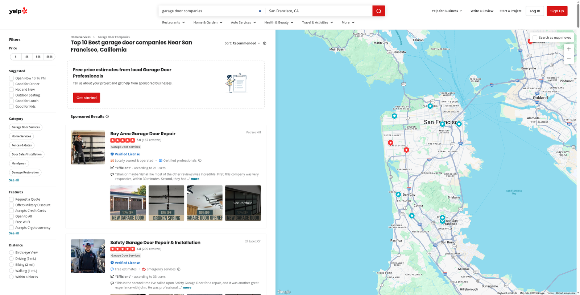Click Emergency services info icon
This screenshot has width=580, height=295.
pyautogui.click(x=179, y=269)
